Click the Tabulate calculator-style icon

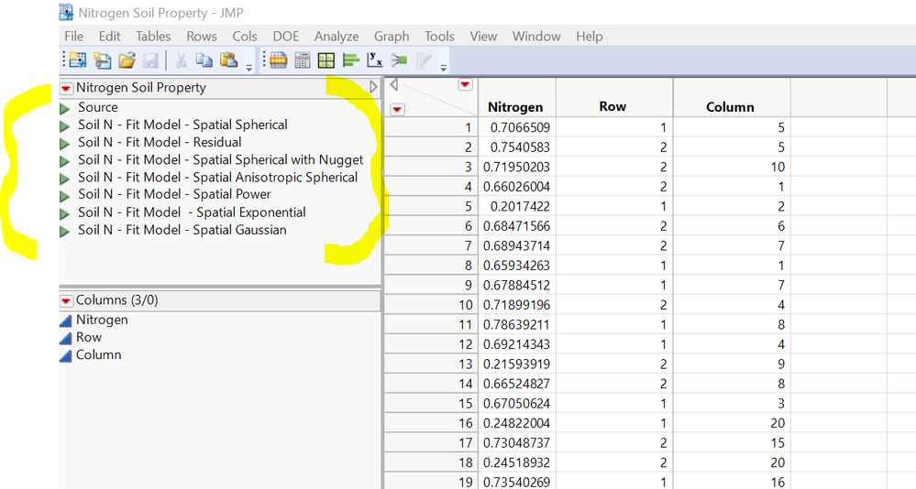coord(303,60)
